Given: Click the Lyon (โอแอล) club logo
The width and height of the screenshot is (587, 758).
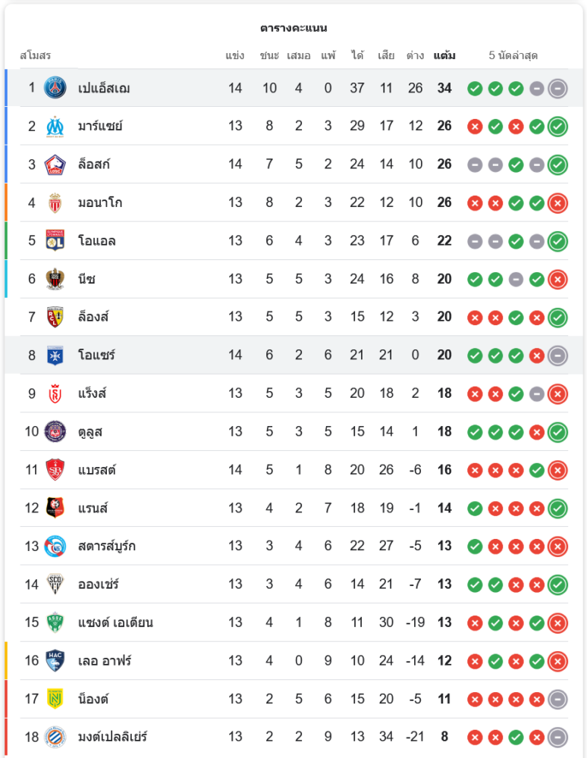Looking at the screenshot, I should [55, 240].
